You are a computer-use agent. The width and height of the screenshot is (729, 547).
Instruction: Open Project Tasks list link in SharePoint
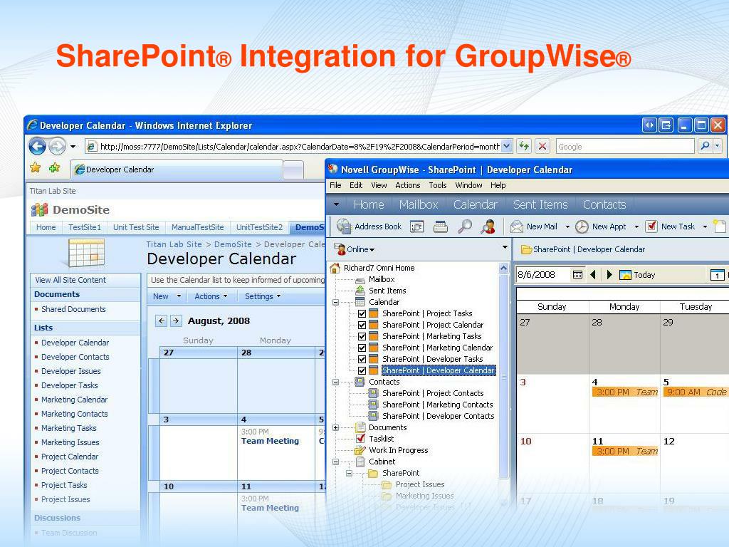pos(64,485)
